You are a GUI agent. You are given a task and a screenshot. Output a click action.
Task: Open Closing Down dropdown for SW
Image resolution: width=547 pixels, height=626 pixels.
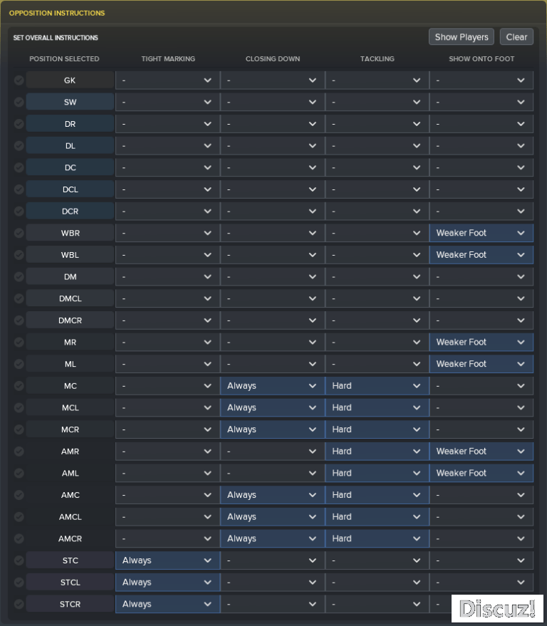272,103
